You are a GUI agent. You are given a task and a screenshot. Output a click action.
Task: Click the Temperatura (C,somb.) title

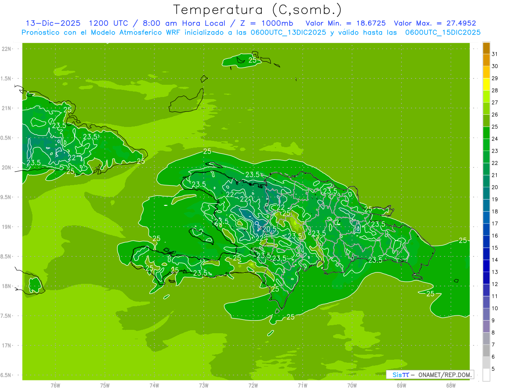[257, 10]
